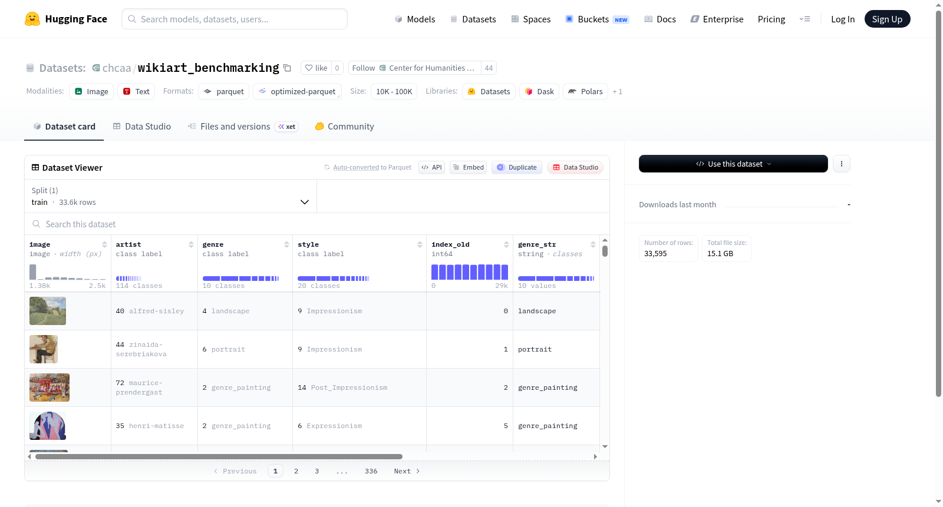
Task: Click the image width histogram
Action: click(68, 272)
